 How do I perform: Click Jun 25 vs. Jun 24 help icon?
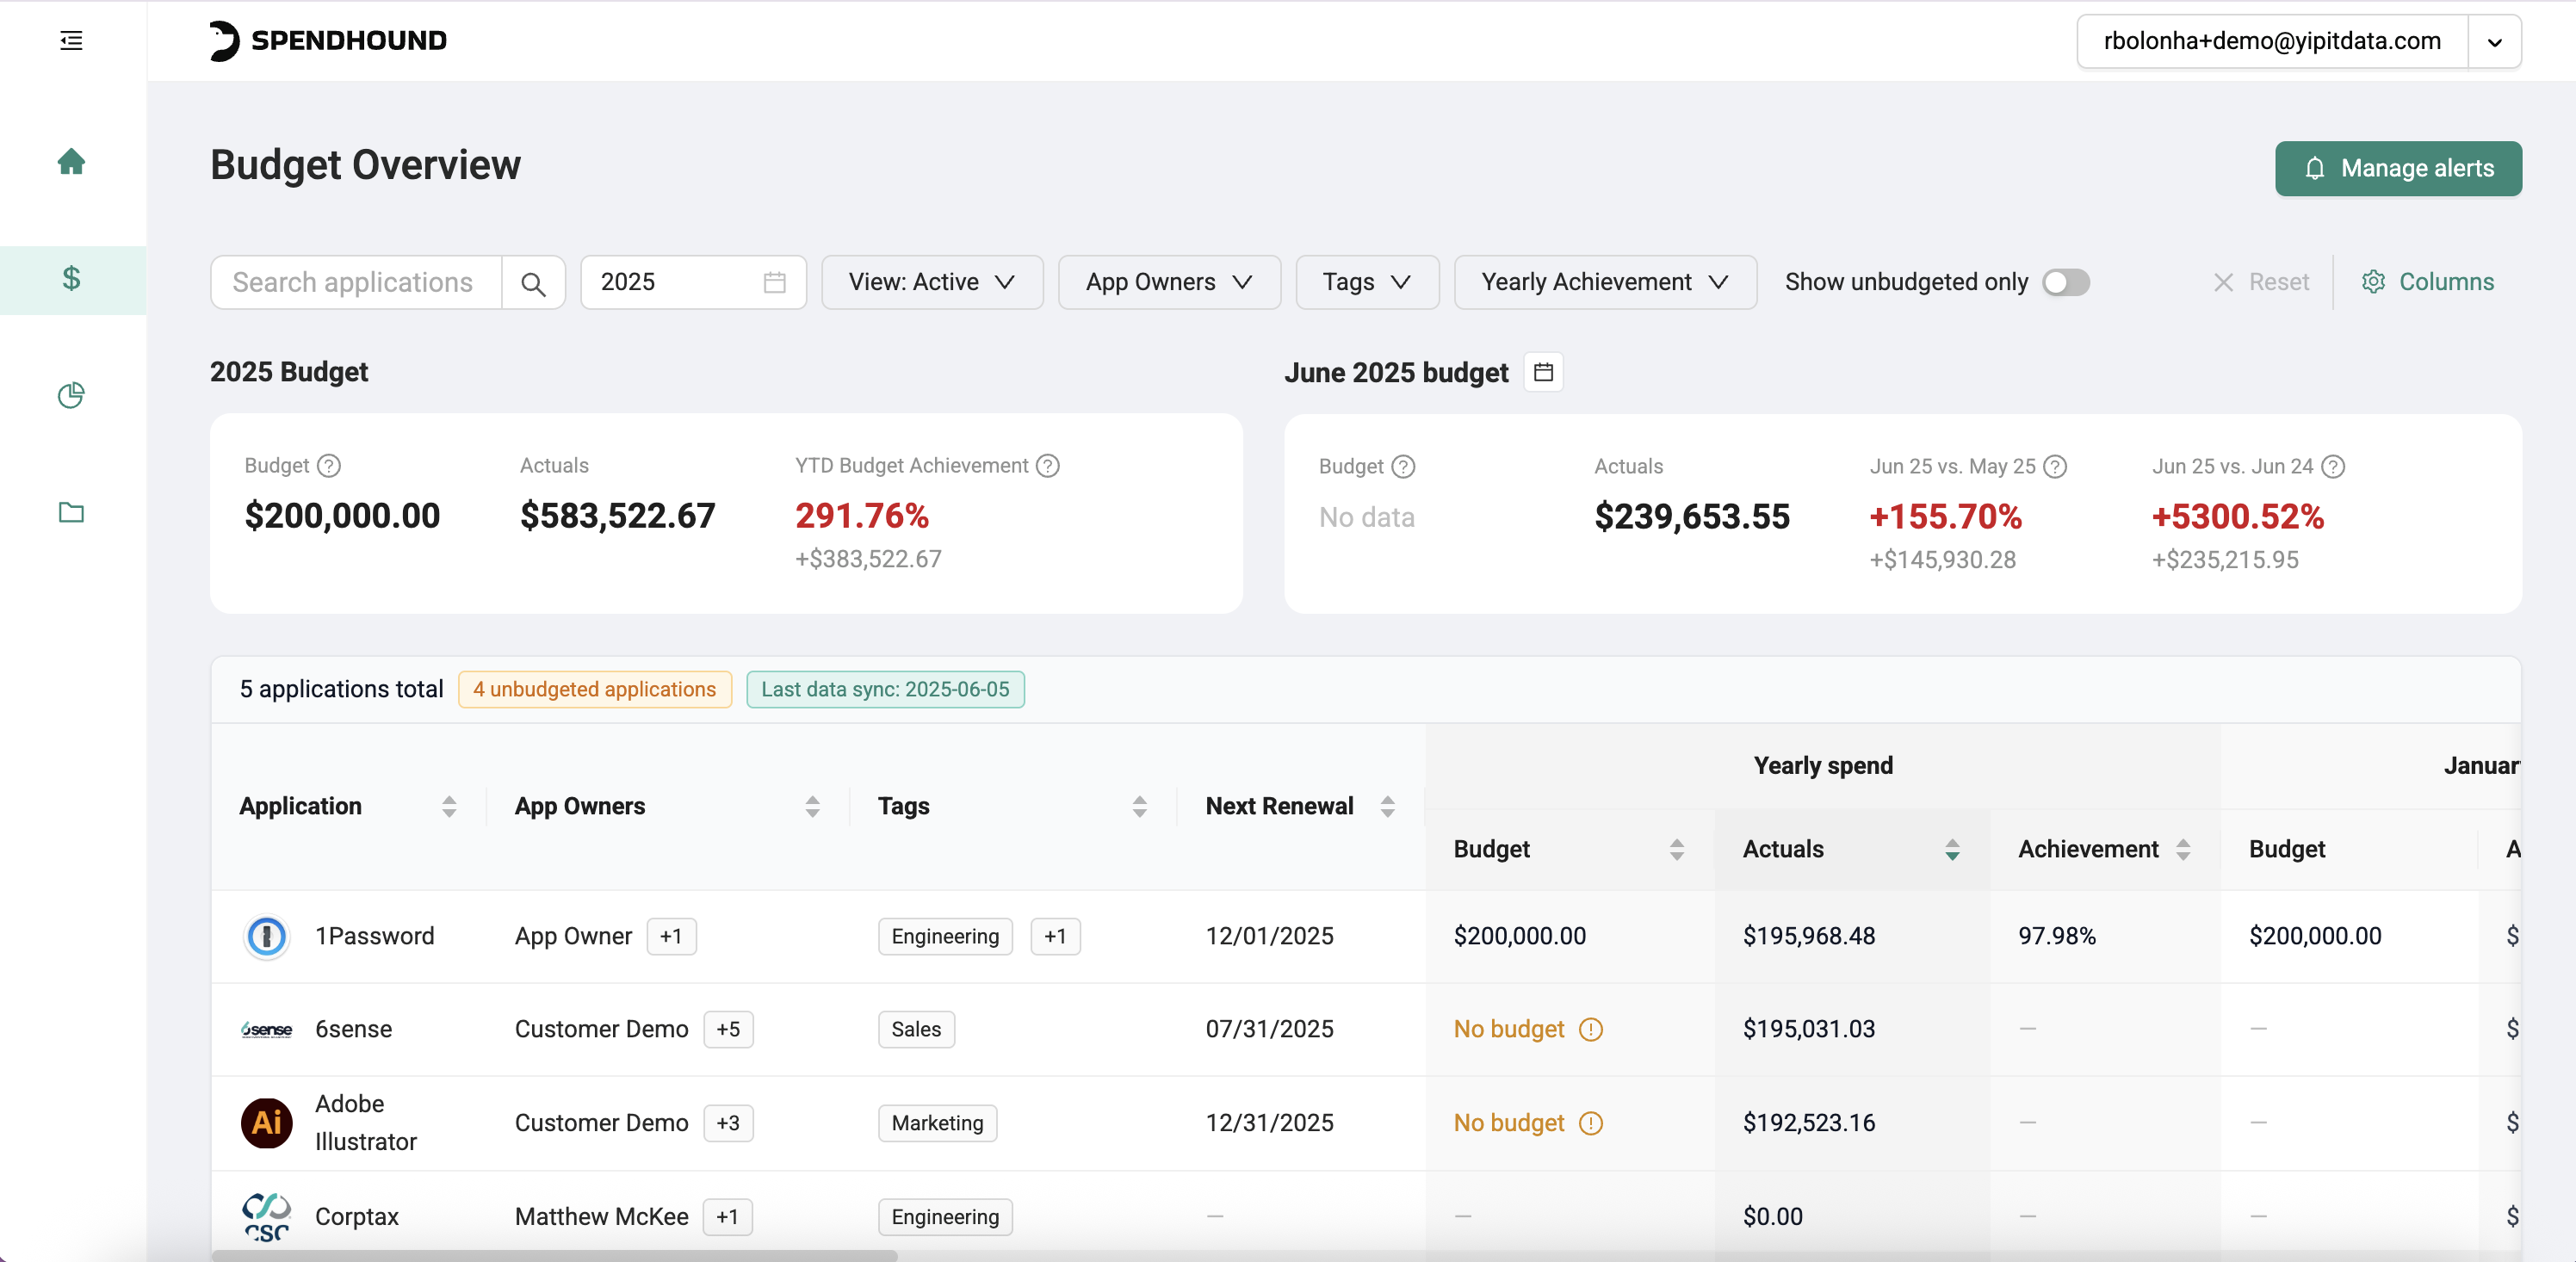2332,467
